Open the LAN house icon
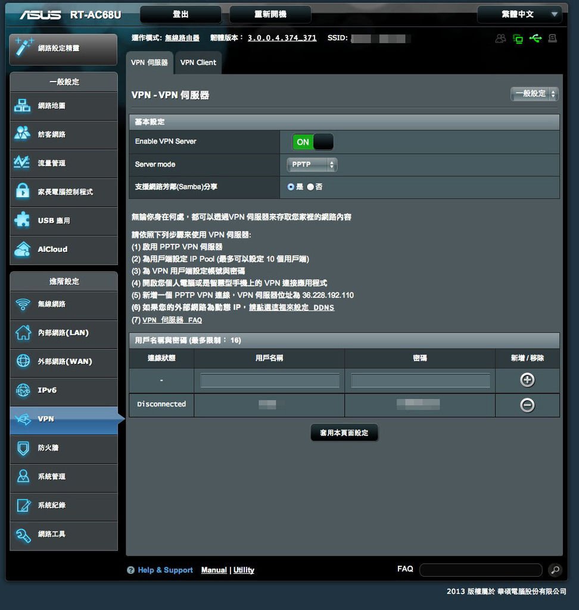Viewport: 579px width, 610px height. pyautogui.click(x=23, y=332)
